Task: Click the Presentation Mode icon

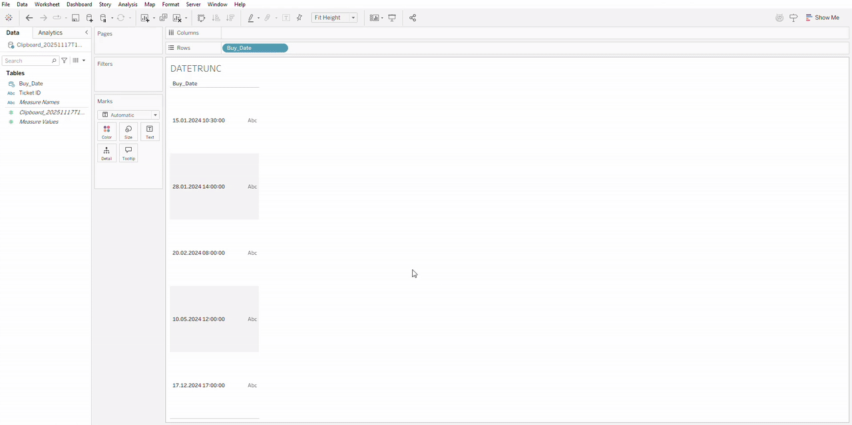Action: tap(392, 18)
